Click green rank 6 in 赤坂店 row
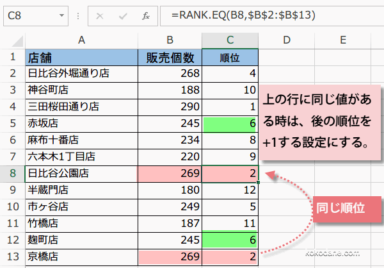 click(230, 124)
